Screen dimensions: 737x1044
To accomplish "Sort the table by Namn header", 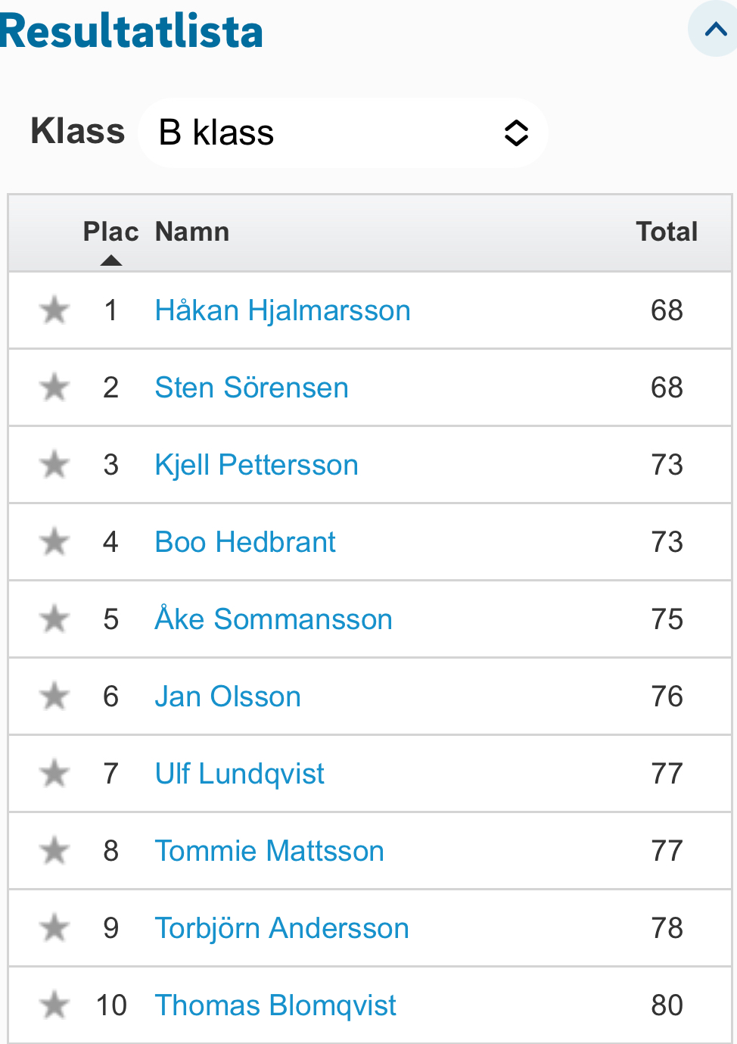I will point(192,232).
